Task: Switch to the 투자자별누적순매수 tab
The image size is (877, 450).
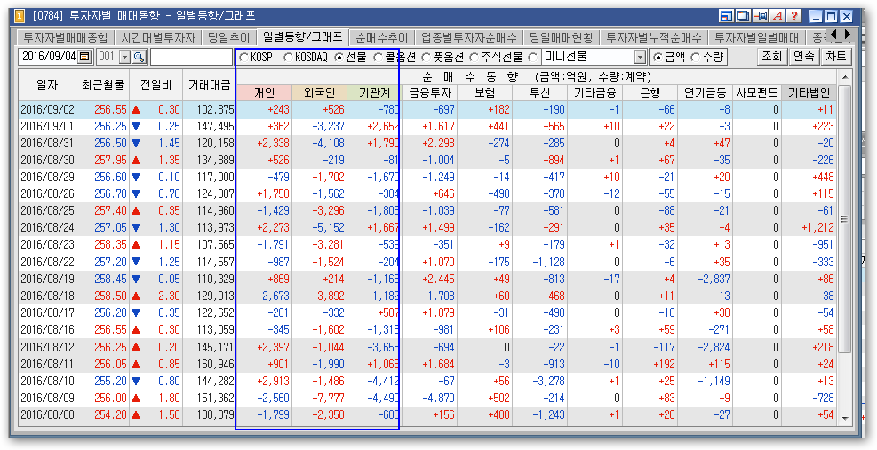Action: 654,38
